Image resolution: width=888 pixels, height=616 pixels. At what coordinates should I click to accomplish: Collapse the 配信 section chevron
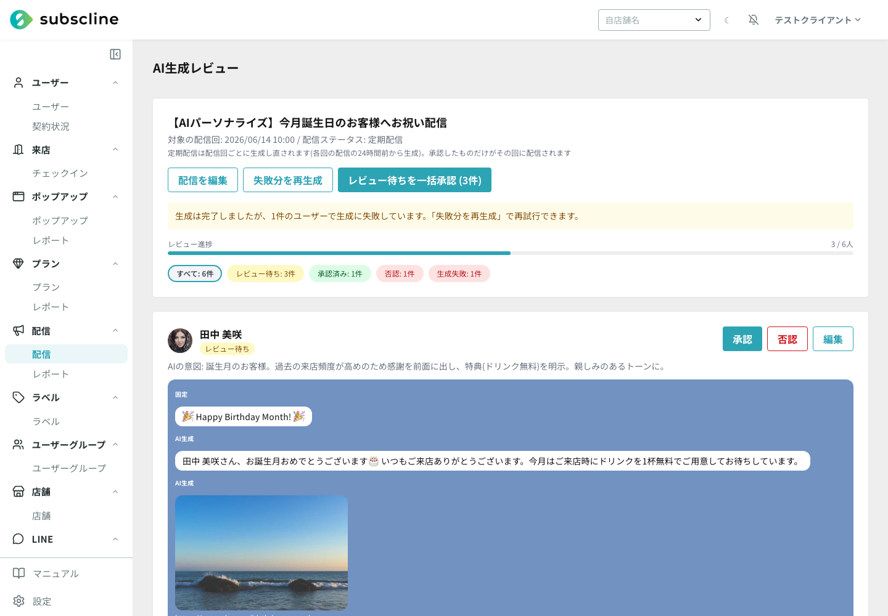[115, 331]
